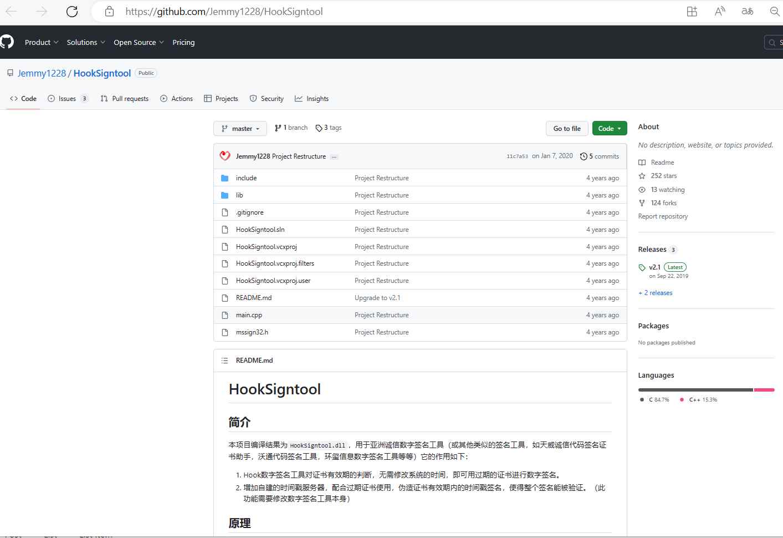Click the folder icon for lib
Image resolution: width=783 pixels, height=538 pixels.
click(x=225, y=195)
